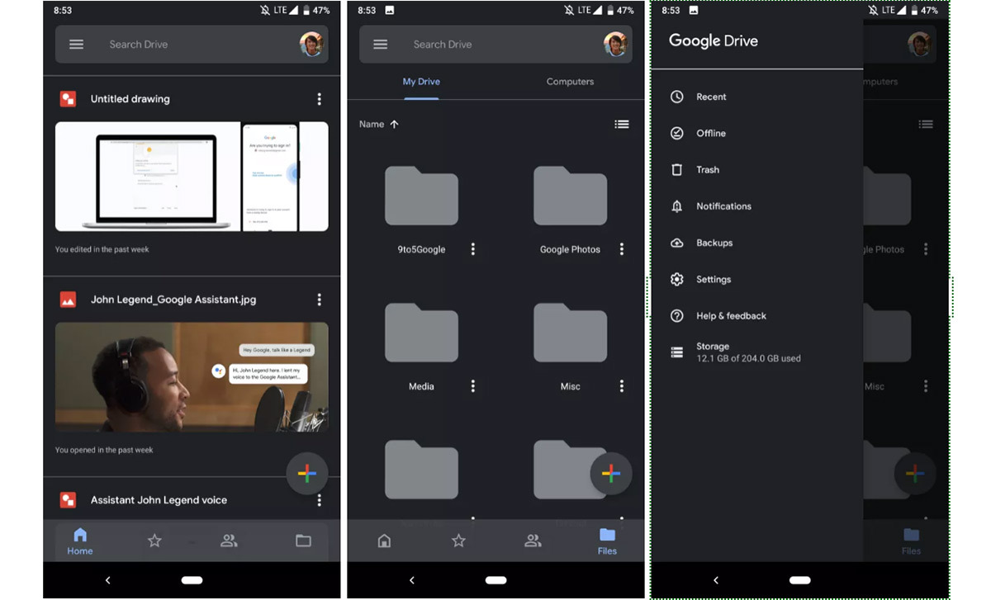
Task: Open Trash in the navigation drawer
Action: 707,170
